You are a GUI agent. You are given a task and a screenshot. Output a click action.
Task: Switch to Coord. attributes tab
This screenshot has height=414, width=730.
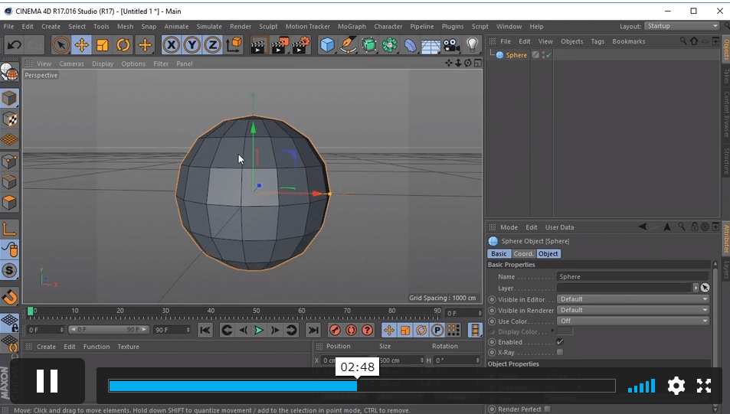point(523,253)
